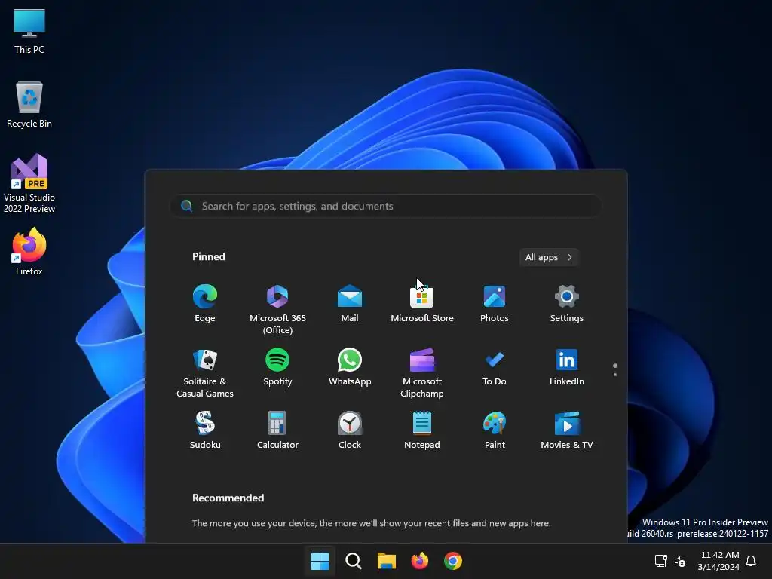772x579 pixels.
Task: Open Microsoft Store from pinned apps
Action: 422,303
